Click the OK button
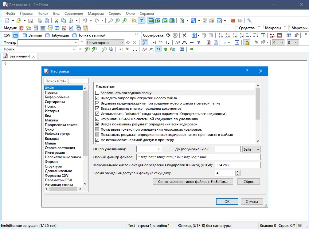 coord(227,202)
